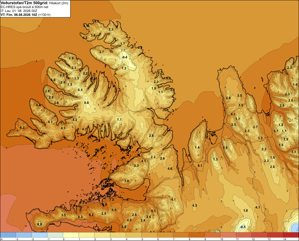
Task: Click the legend swatch between 8 and 9
Action: click(x=197, y=235)
